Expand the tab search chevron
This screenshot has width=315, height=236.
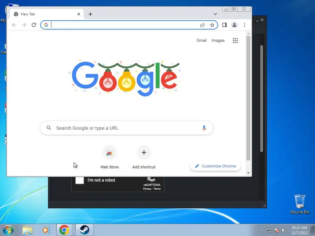point(215,14)
